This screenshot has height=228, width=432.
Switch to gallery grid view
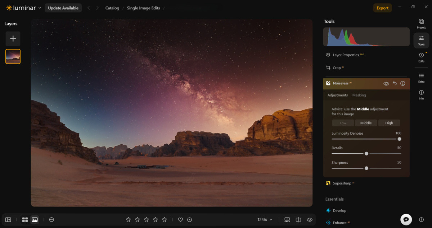(x=25, y=219)
